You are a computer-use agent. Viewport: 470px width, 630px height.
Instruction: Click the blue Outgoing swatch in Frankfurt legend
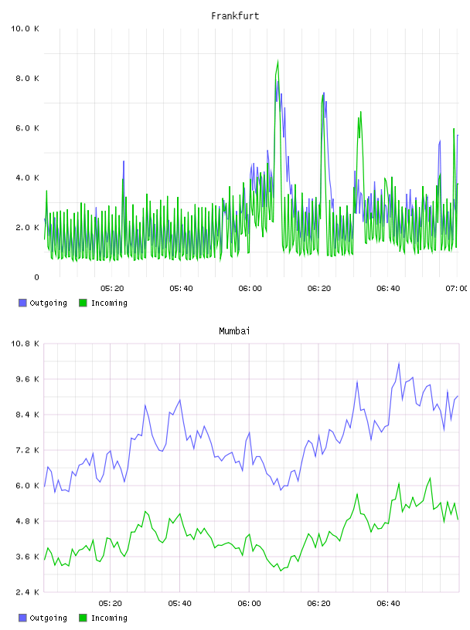pyautogui.click(x=22, y=303)
